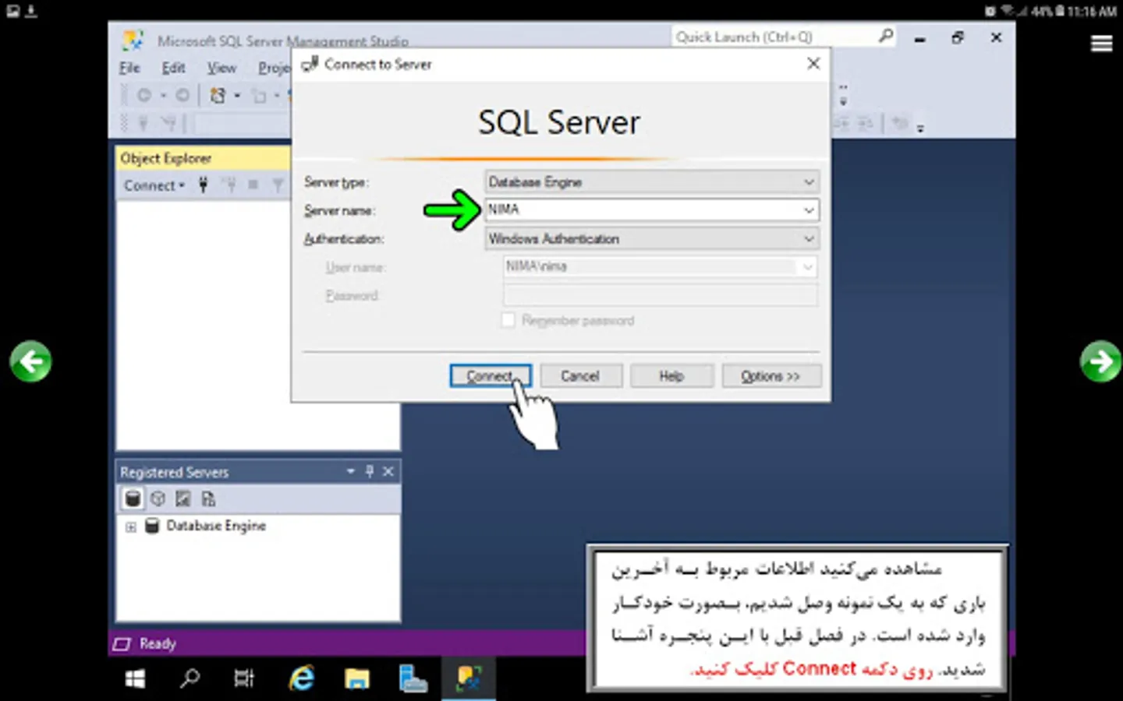Viewport: 1123px width, 701px height.
Task: Click the Connect Object Explorer plug icon
Action: (x=204, y=185)
